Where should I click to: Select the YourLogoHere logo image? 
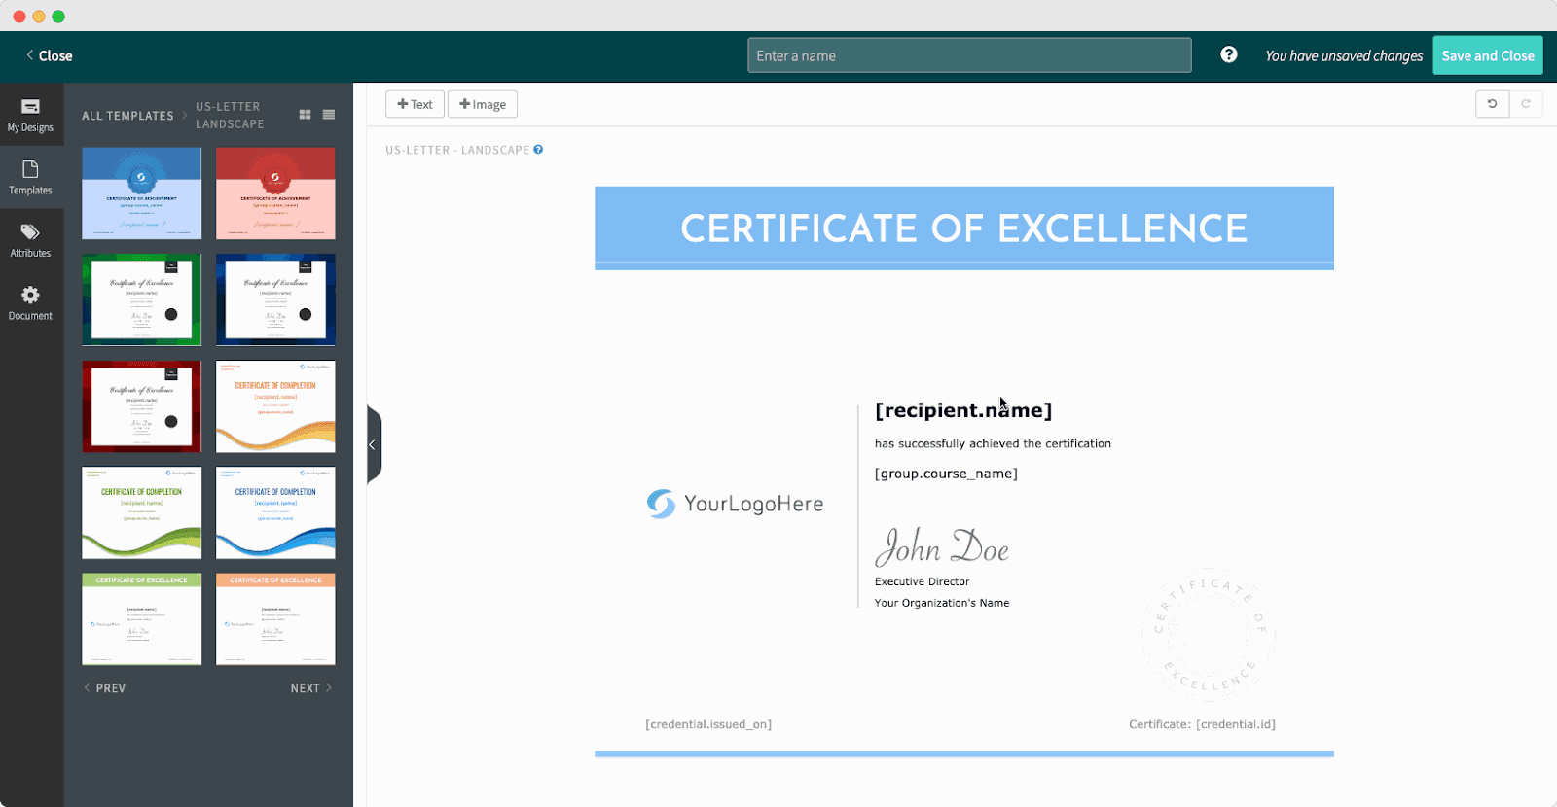[x=736, y=504]
